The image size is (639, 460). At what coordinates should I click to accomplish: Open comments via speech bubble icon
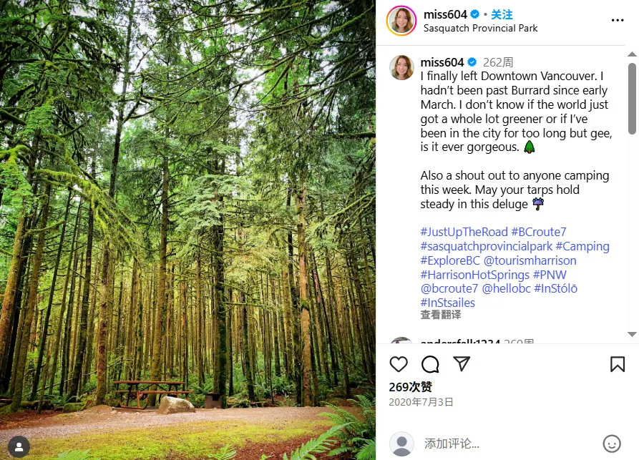(x=430, y=364)
